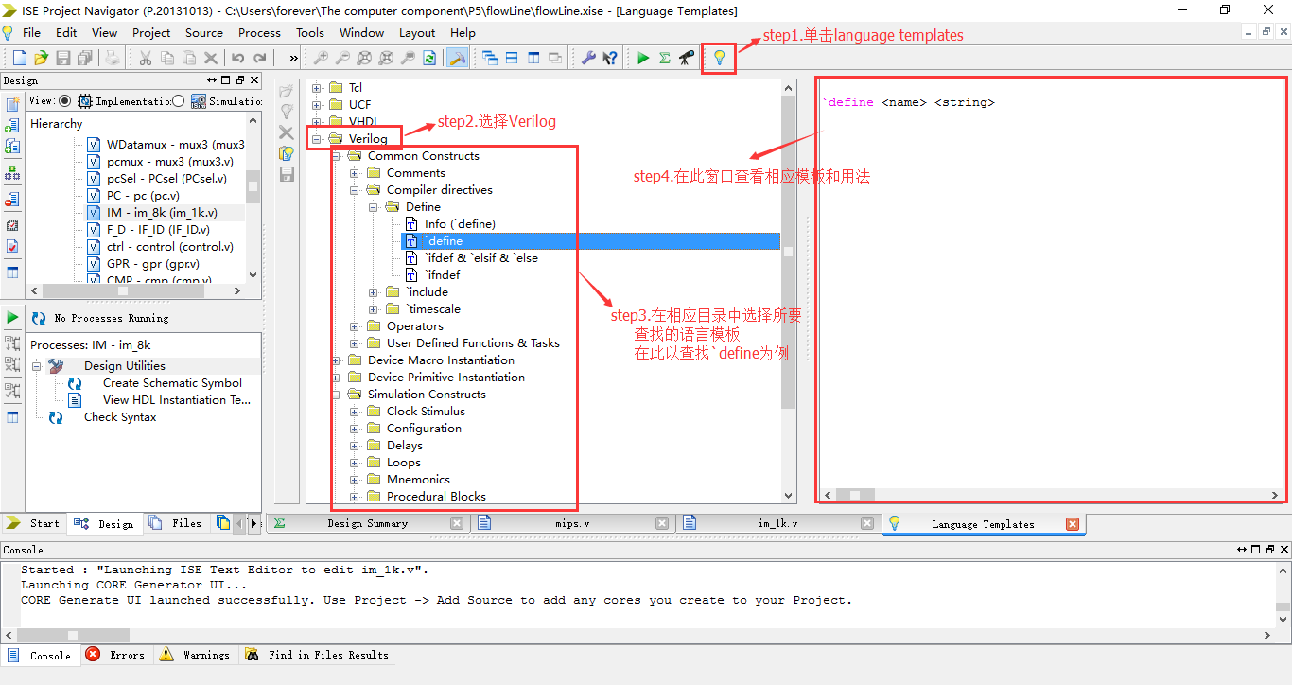Select the Implementation view radio button
The image size is (1292, 685).
[64, 100]
